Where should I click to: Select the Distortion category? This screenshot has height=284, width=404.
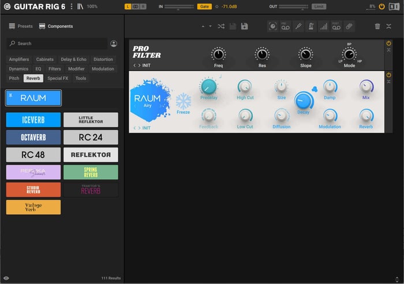103,60
